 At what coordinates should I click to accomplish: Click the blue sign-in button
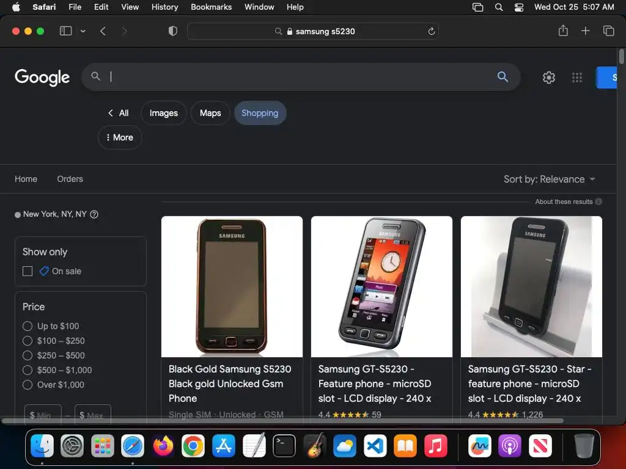click(607, 78)
